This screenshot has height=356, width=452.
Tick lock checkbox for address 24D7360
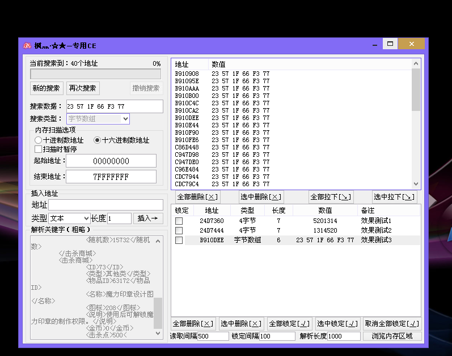click(179, 221)
